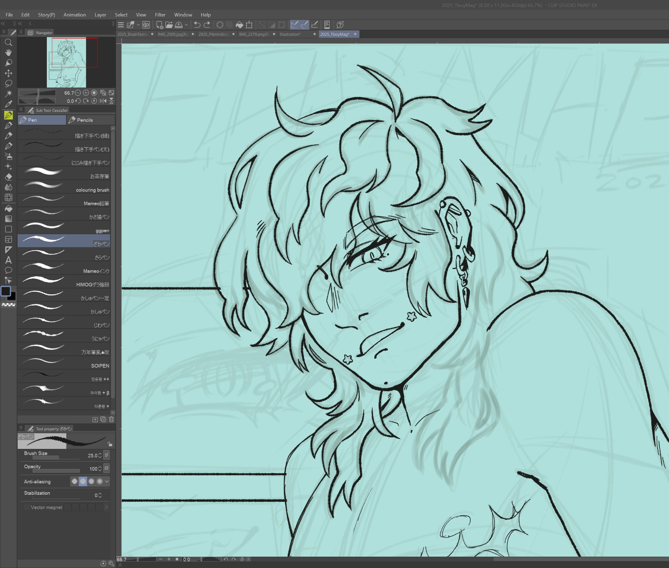Select the Fill bucket tool
The image size is (669, 568).
[9, 208]
